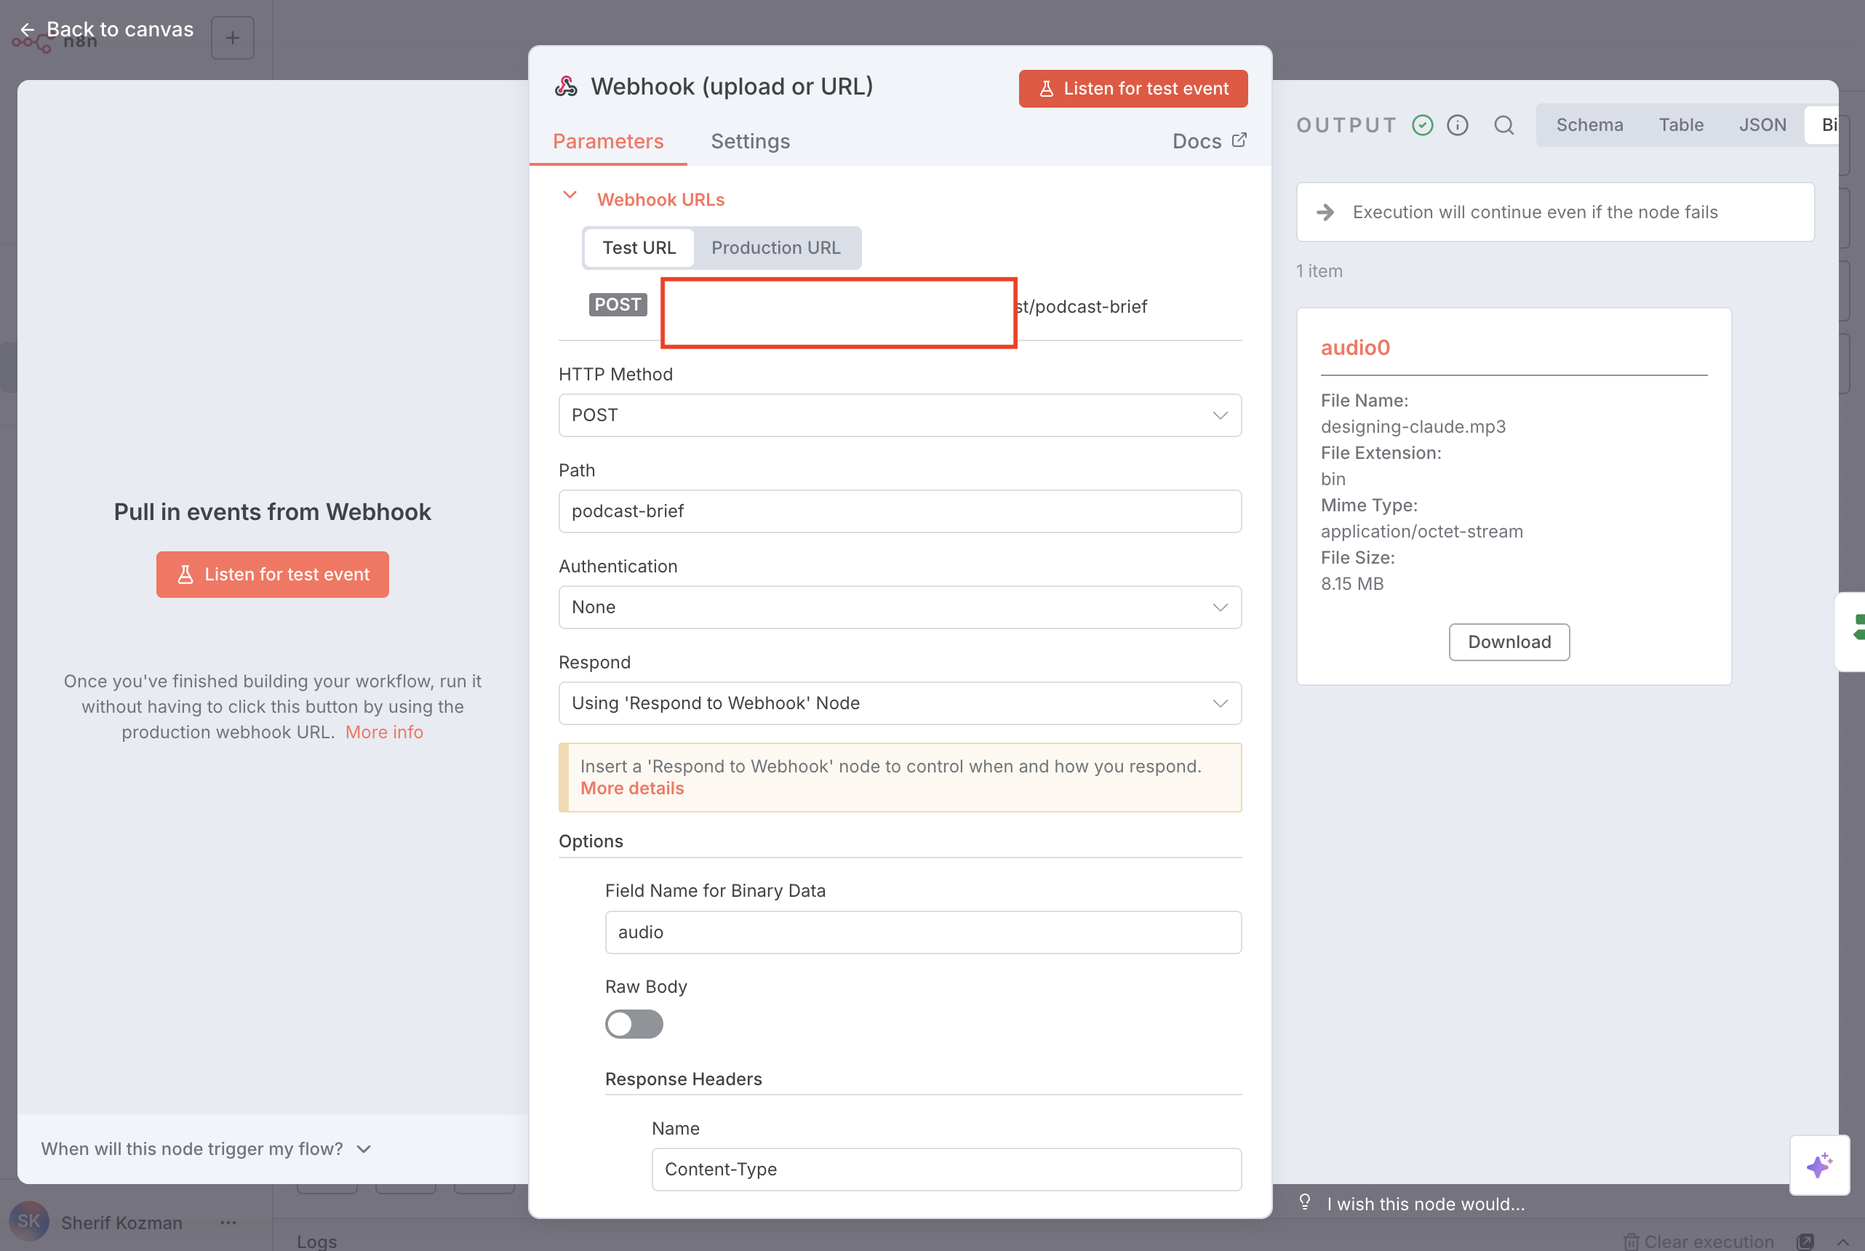The image size is (1865, 1251).
Task: Click the back arrow to canvas
Action: coord(27,31)
